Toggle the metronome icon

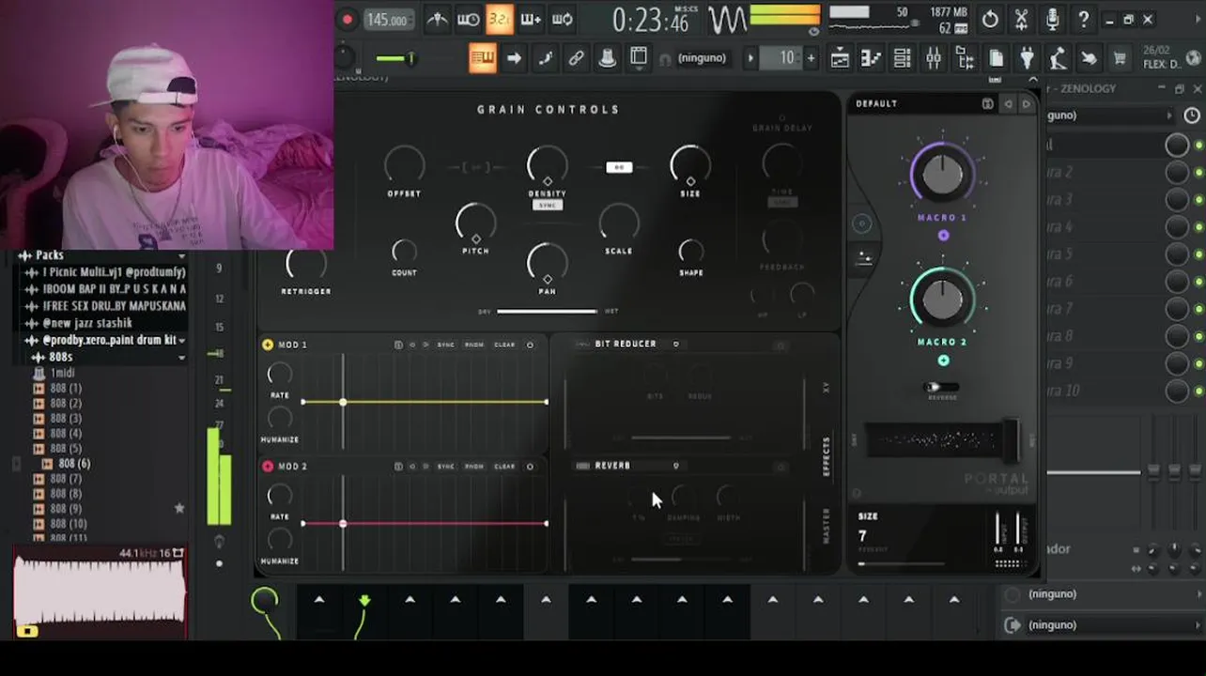(x=437, y=19)
